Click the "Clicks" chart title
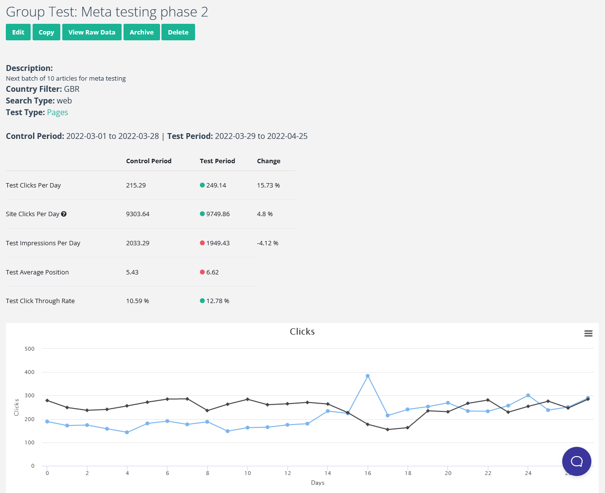 pyautogui.click(x=302, y=332)
